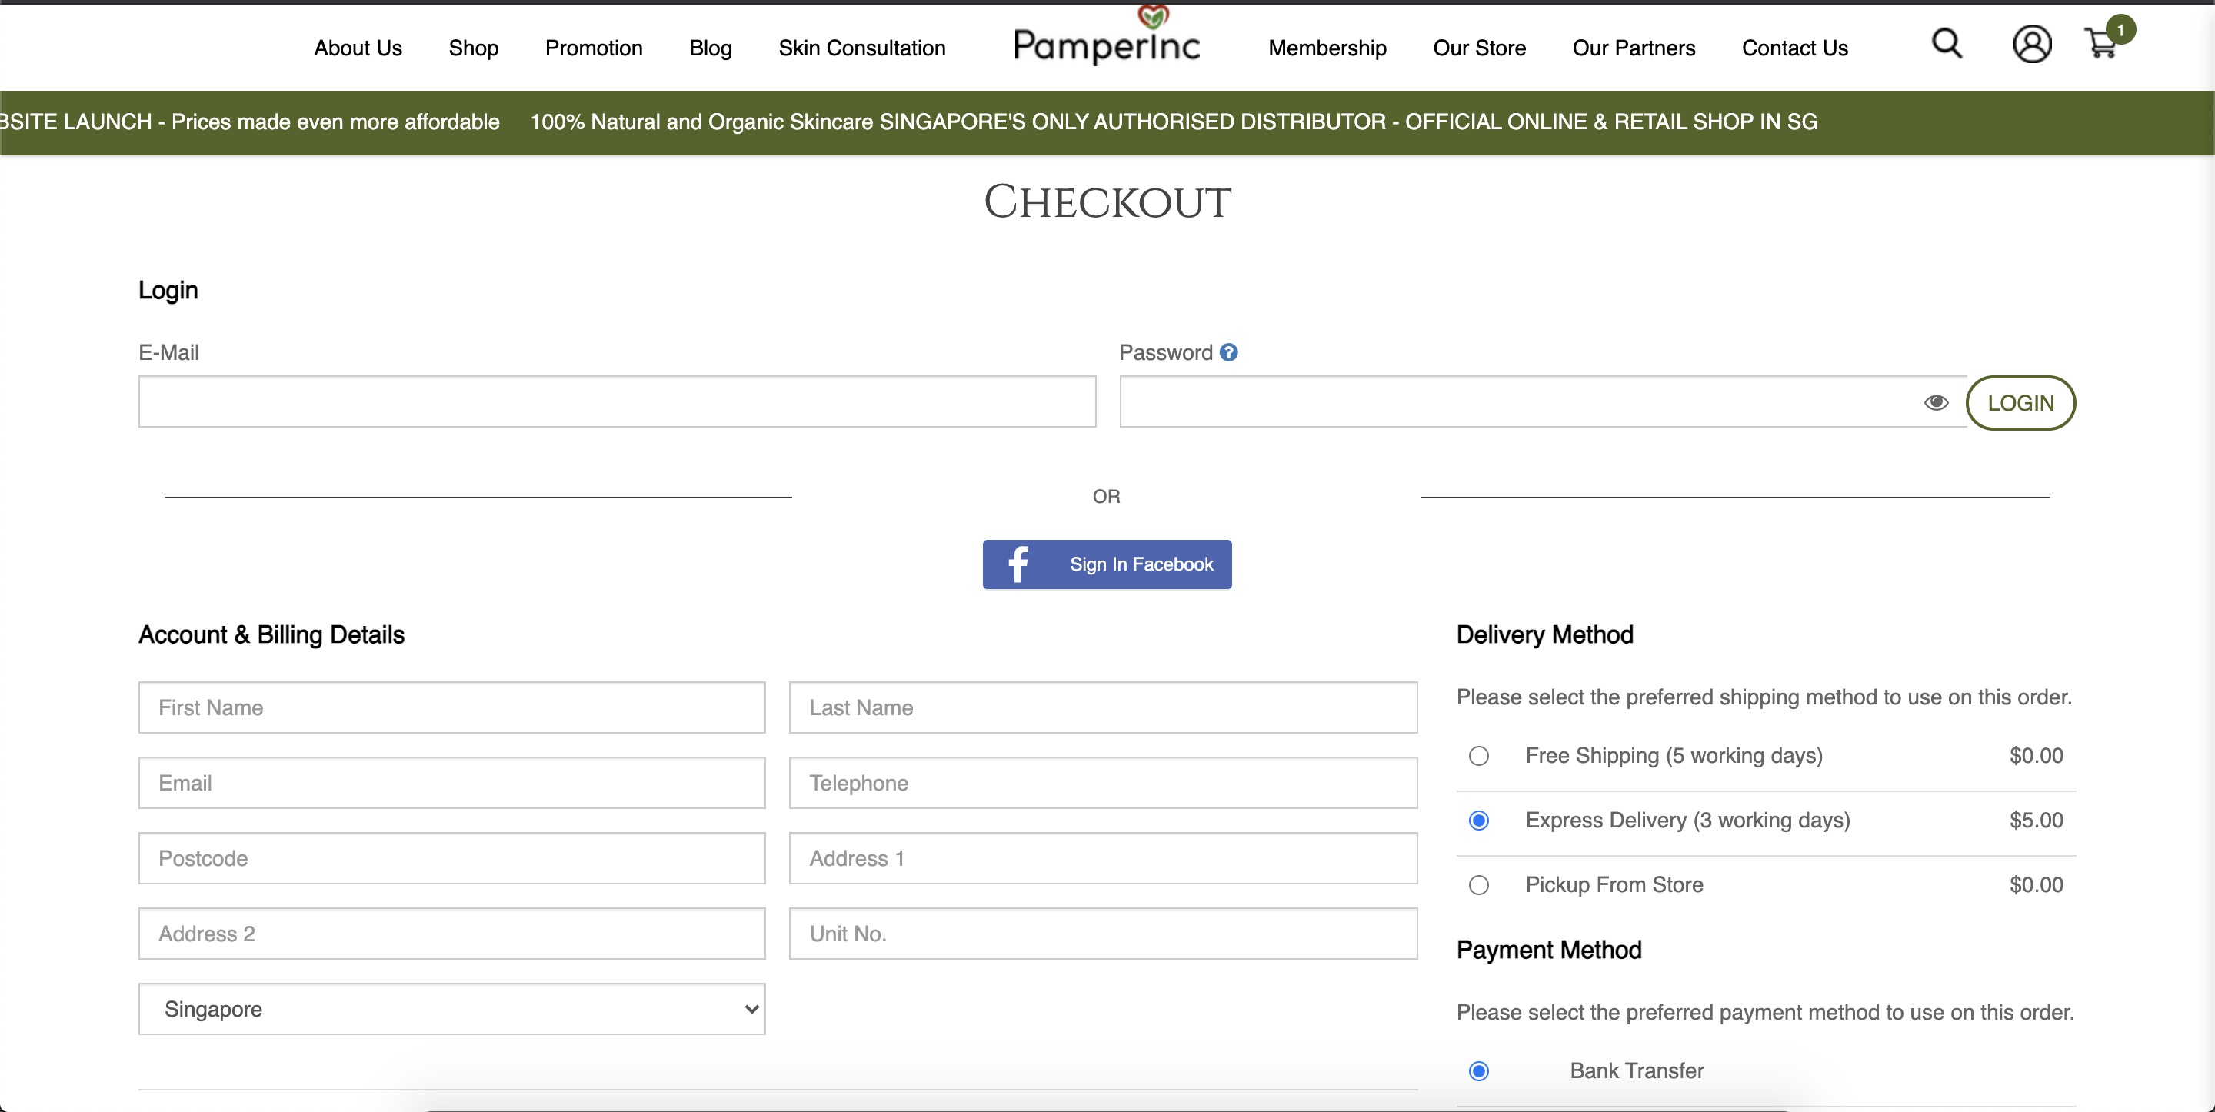Viewport: 2215px width, 1112px height.
Task: Click the Express Delivery $5.00 price
Action: coord(2036,821)
